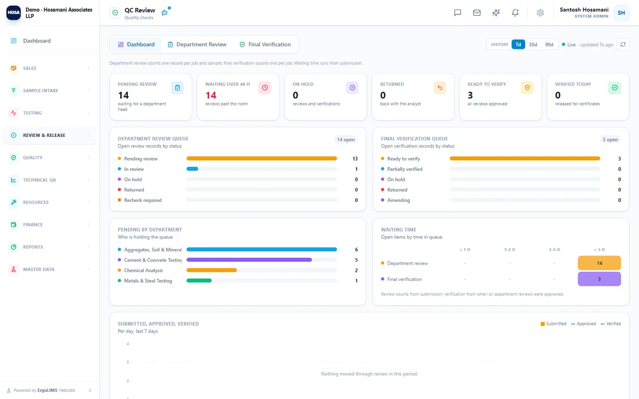Toggle the Approved legend series
The height and width of the screenshot is (399, 639).
pos(583,324)
